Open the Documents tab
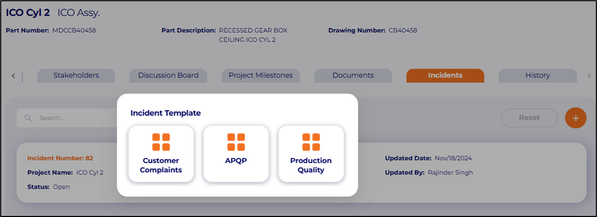 coord(353,76)
